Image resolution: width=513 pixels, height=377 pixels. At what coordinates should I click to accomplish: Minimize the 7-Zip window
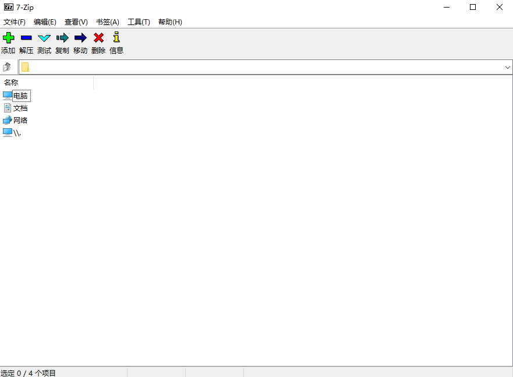click(447, 7)
